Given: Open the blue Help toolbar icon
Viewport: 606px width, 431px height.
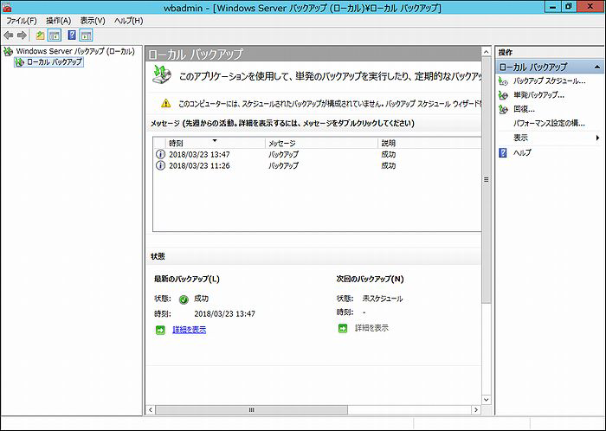Looking at the screenshot, I should click(72, 35).
